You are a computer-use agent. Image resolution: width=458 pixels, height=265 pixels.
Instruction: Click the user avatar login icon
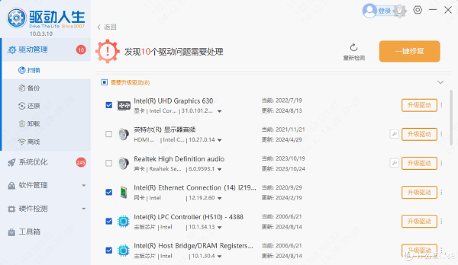pyautogui.click(x=369, y=11)
